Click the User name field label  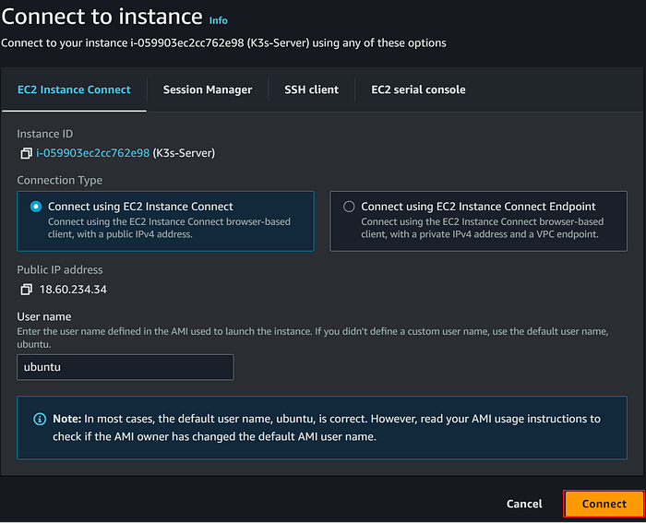[x=44, y=316]
